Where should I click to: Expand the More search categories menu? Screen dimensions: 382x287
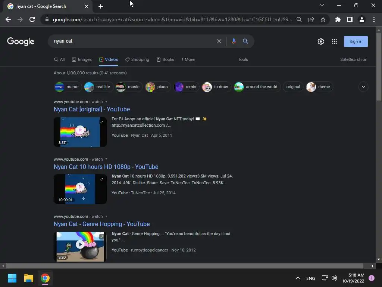[188, 59]
